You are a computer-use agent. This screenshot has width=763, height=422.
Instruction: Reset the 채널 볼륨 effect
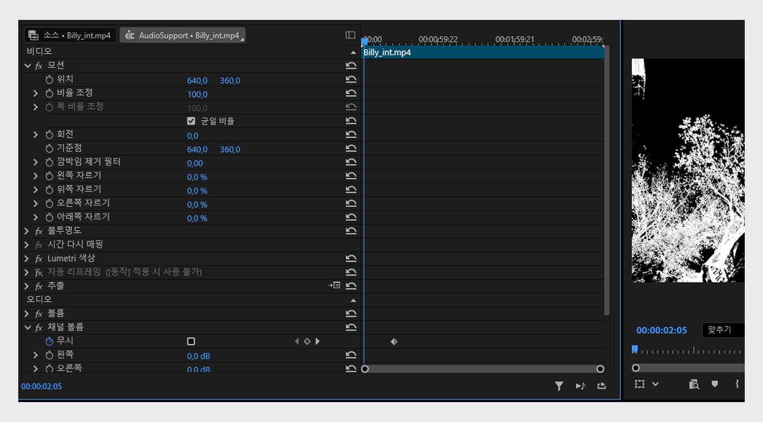pos(351,327)
